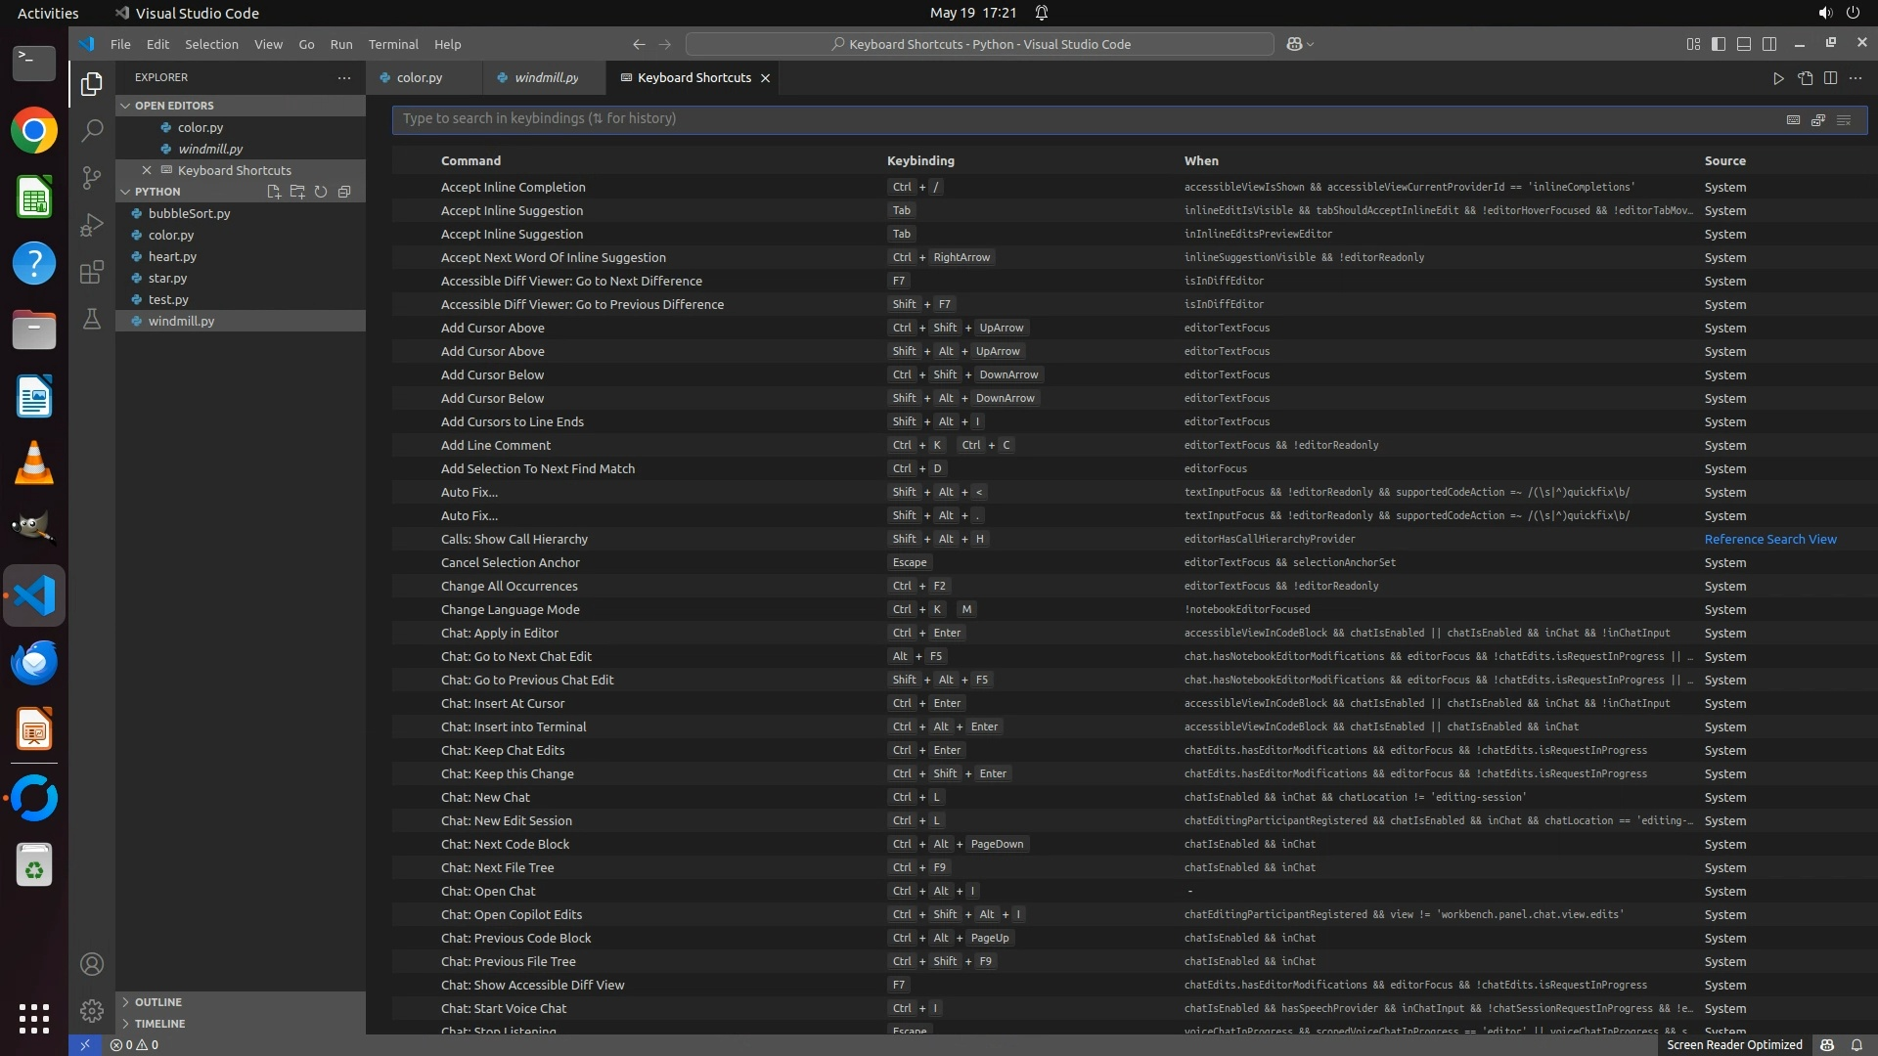Click Open Keyboard Shortcuts JSON icon
This screenshot has width=1878, height=1056.
tap(1805, 78)
